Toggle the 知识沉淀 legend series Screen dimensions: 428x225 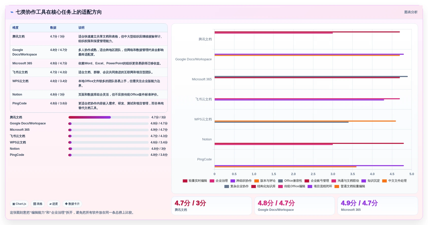point(371,181)
